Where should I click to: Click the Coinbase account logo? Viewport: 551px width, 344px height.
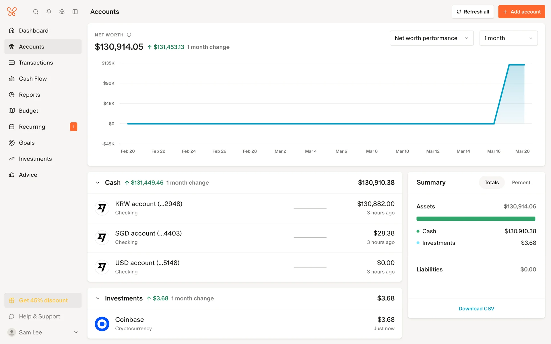pos(102,324)
